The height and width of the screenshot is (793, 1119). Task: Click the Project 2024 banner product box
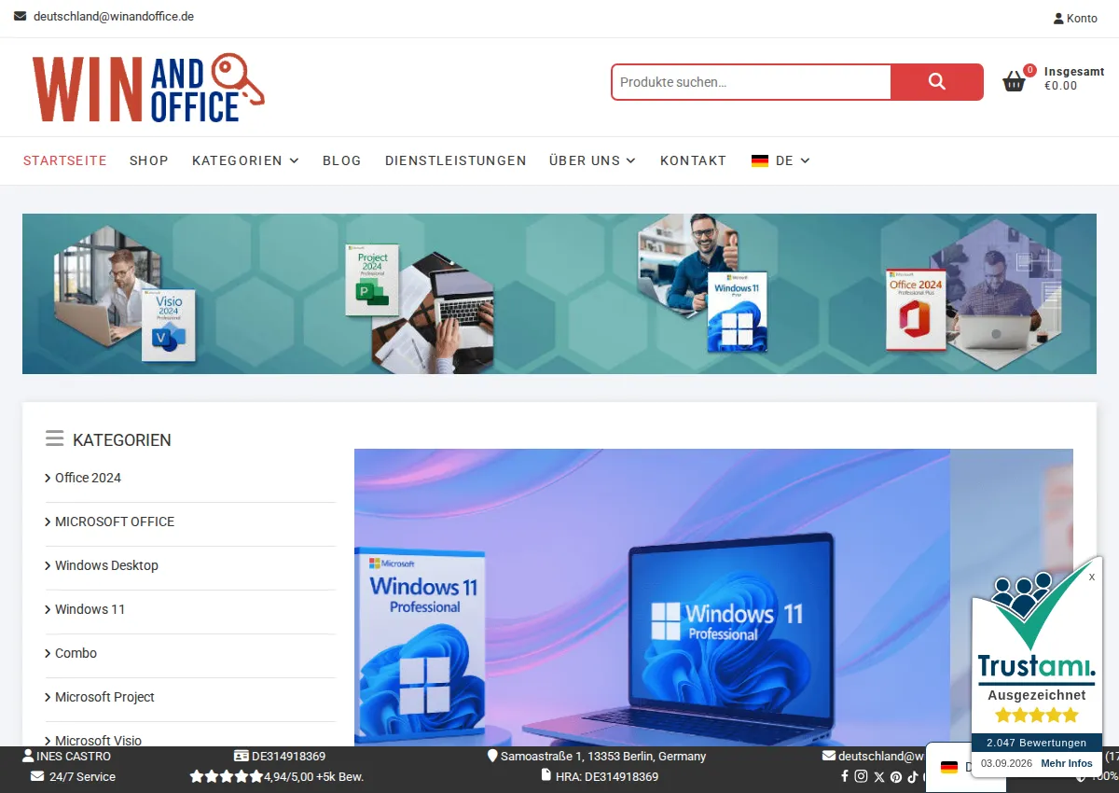pos(372,279)
